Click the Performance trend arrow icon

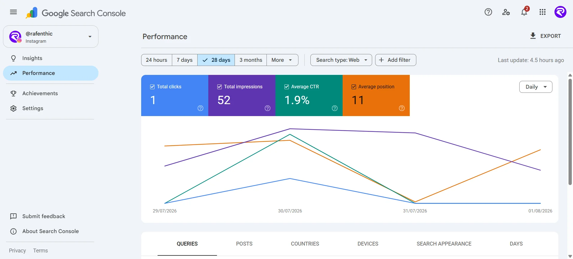(13, 73)
